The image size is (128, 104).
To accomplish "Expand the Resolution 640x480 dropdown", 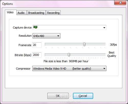I will [x=46, y=36].
